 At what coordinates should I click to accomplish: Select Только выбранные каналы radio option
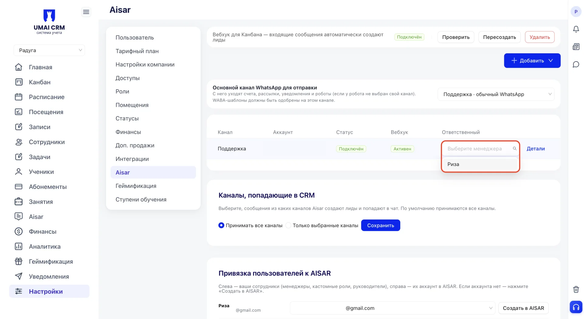288,225
